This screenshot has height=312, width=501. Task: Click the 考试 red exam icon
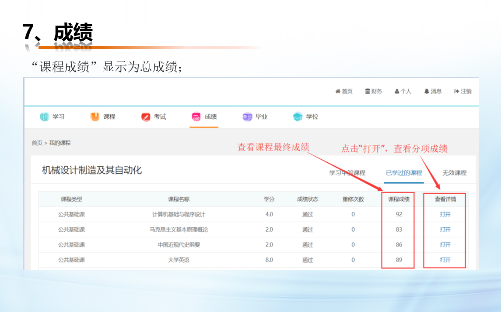(x=146, y=117)
